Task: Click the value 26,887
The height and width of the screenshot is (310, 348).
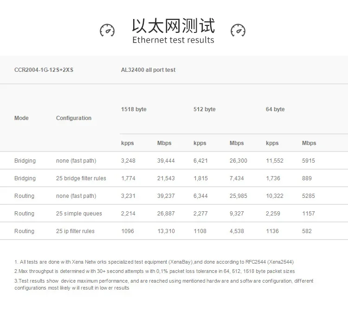Action: click(166, 214)
